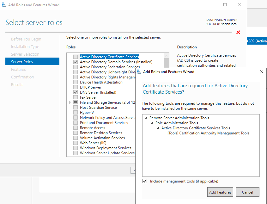Enable Volume Activation Services role

point(76,138)
